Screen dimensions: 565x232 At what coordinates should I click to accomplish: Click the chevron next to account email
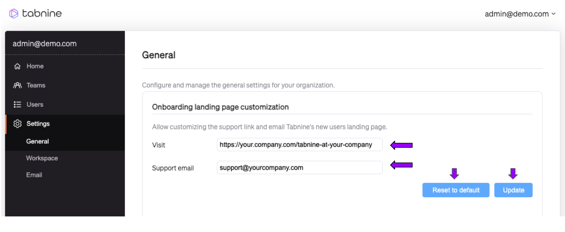554,14
